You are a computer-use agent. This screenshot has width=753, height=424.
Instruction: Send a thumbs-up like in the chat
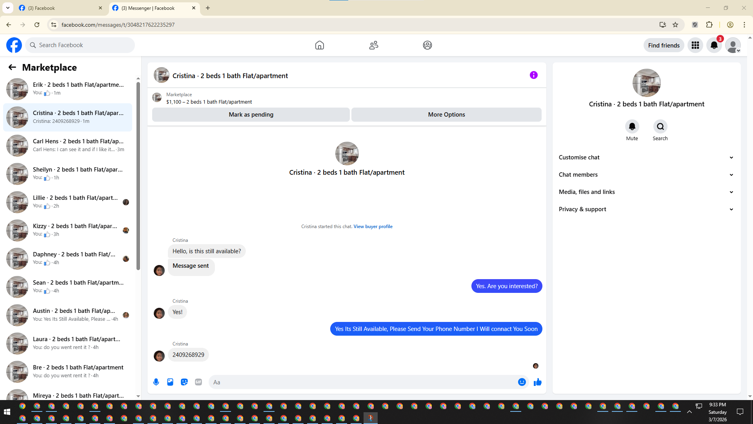(x=538, y=382)
